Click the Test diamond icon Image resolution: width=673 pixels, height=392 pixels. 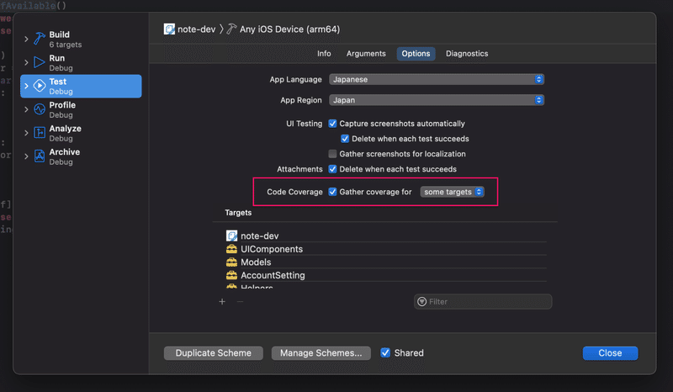coord(40,86)
